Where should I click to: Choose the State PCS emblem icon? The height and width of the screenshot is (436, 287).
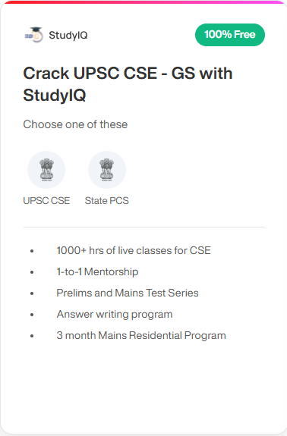coord(107,170)
